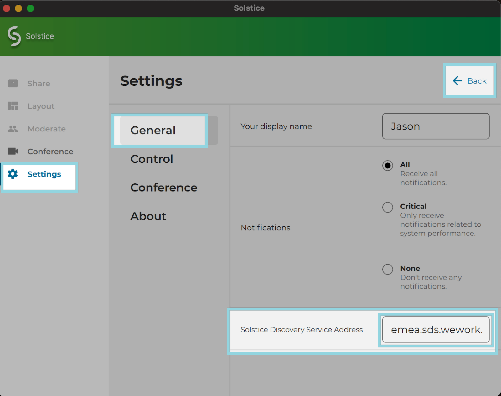Choose None to disable notifications
The height and width of the screenshot is (396, 501).
(388, 269)
